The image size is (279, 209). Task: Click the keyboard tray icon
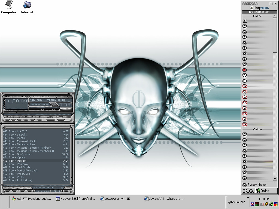pyautogui.click(x=262, y=204)
